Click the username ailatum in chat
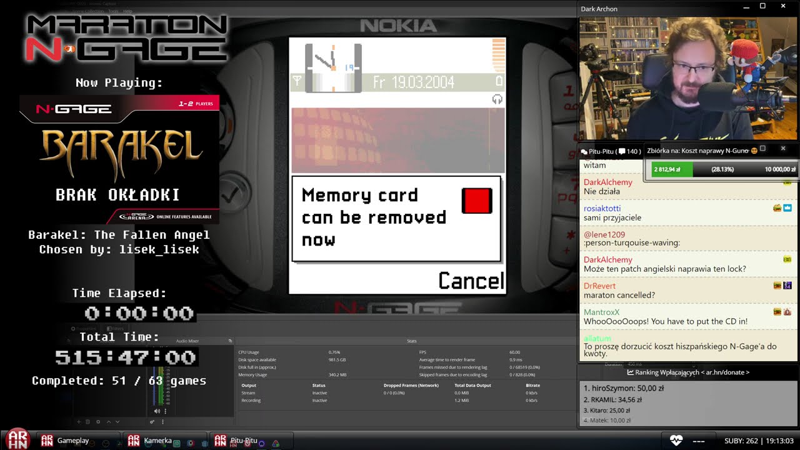The width and height of the screenshot is (800, 450). coord(597,338)
